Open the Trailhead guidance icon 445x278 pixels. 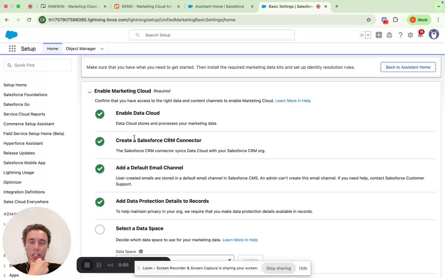point(389,35)
